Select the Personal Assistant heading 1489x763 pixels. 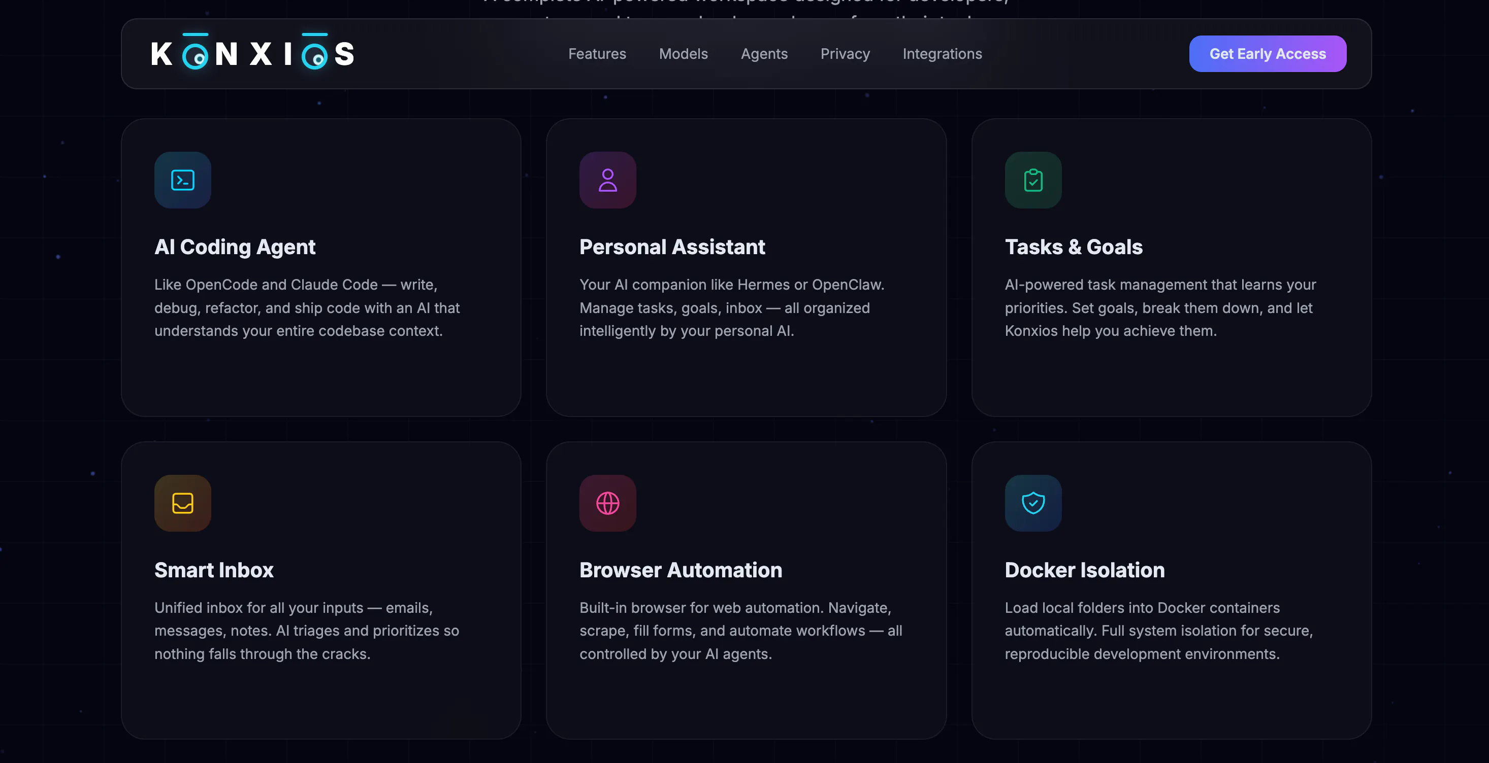point(672,247)
